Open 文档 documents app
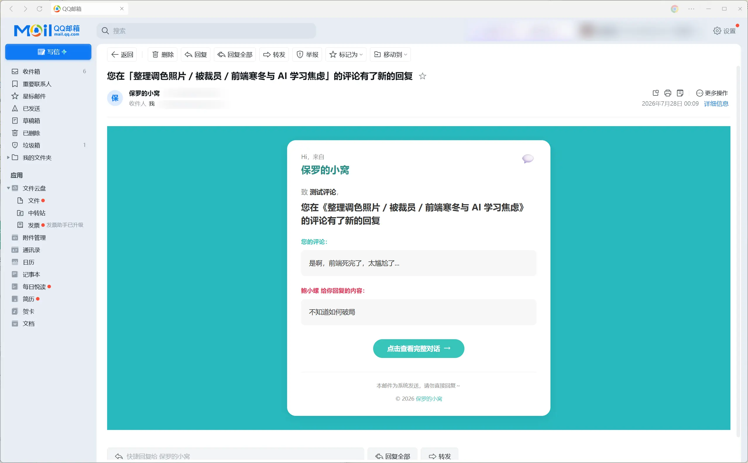The image size is (748, 463). [x=28, y=324]
